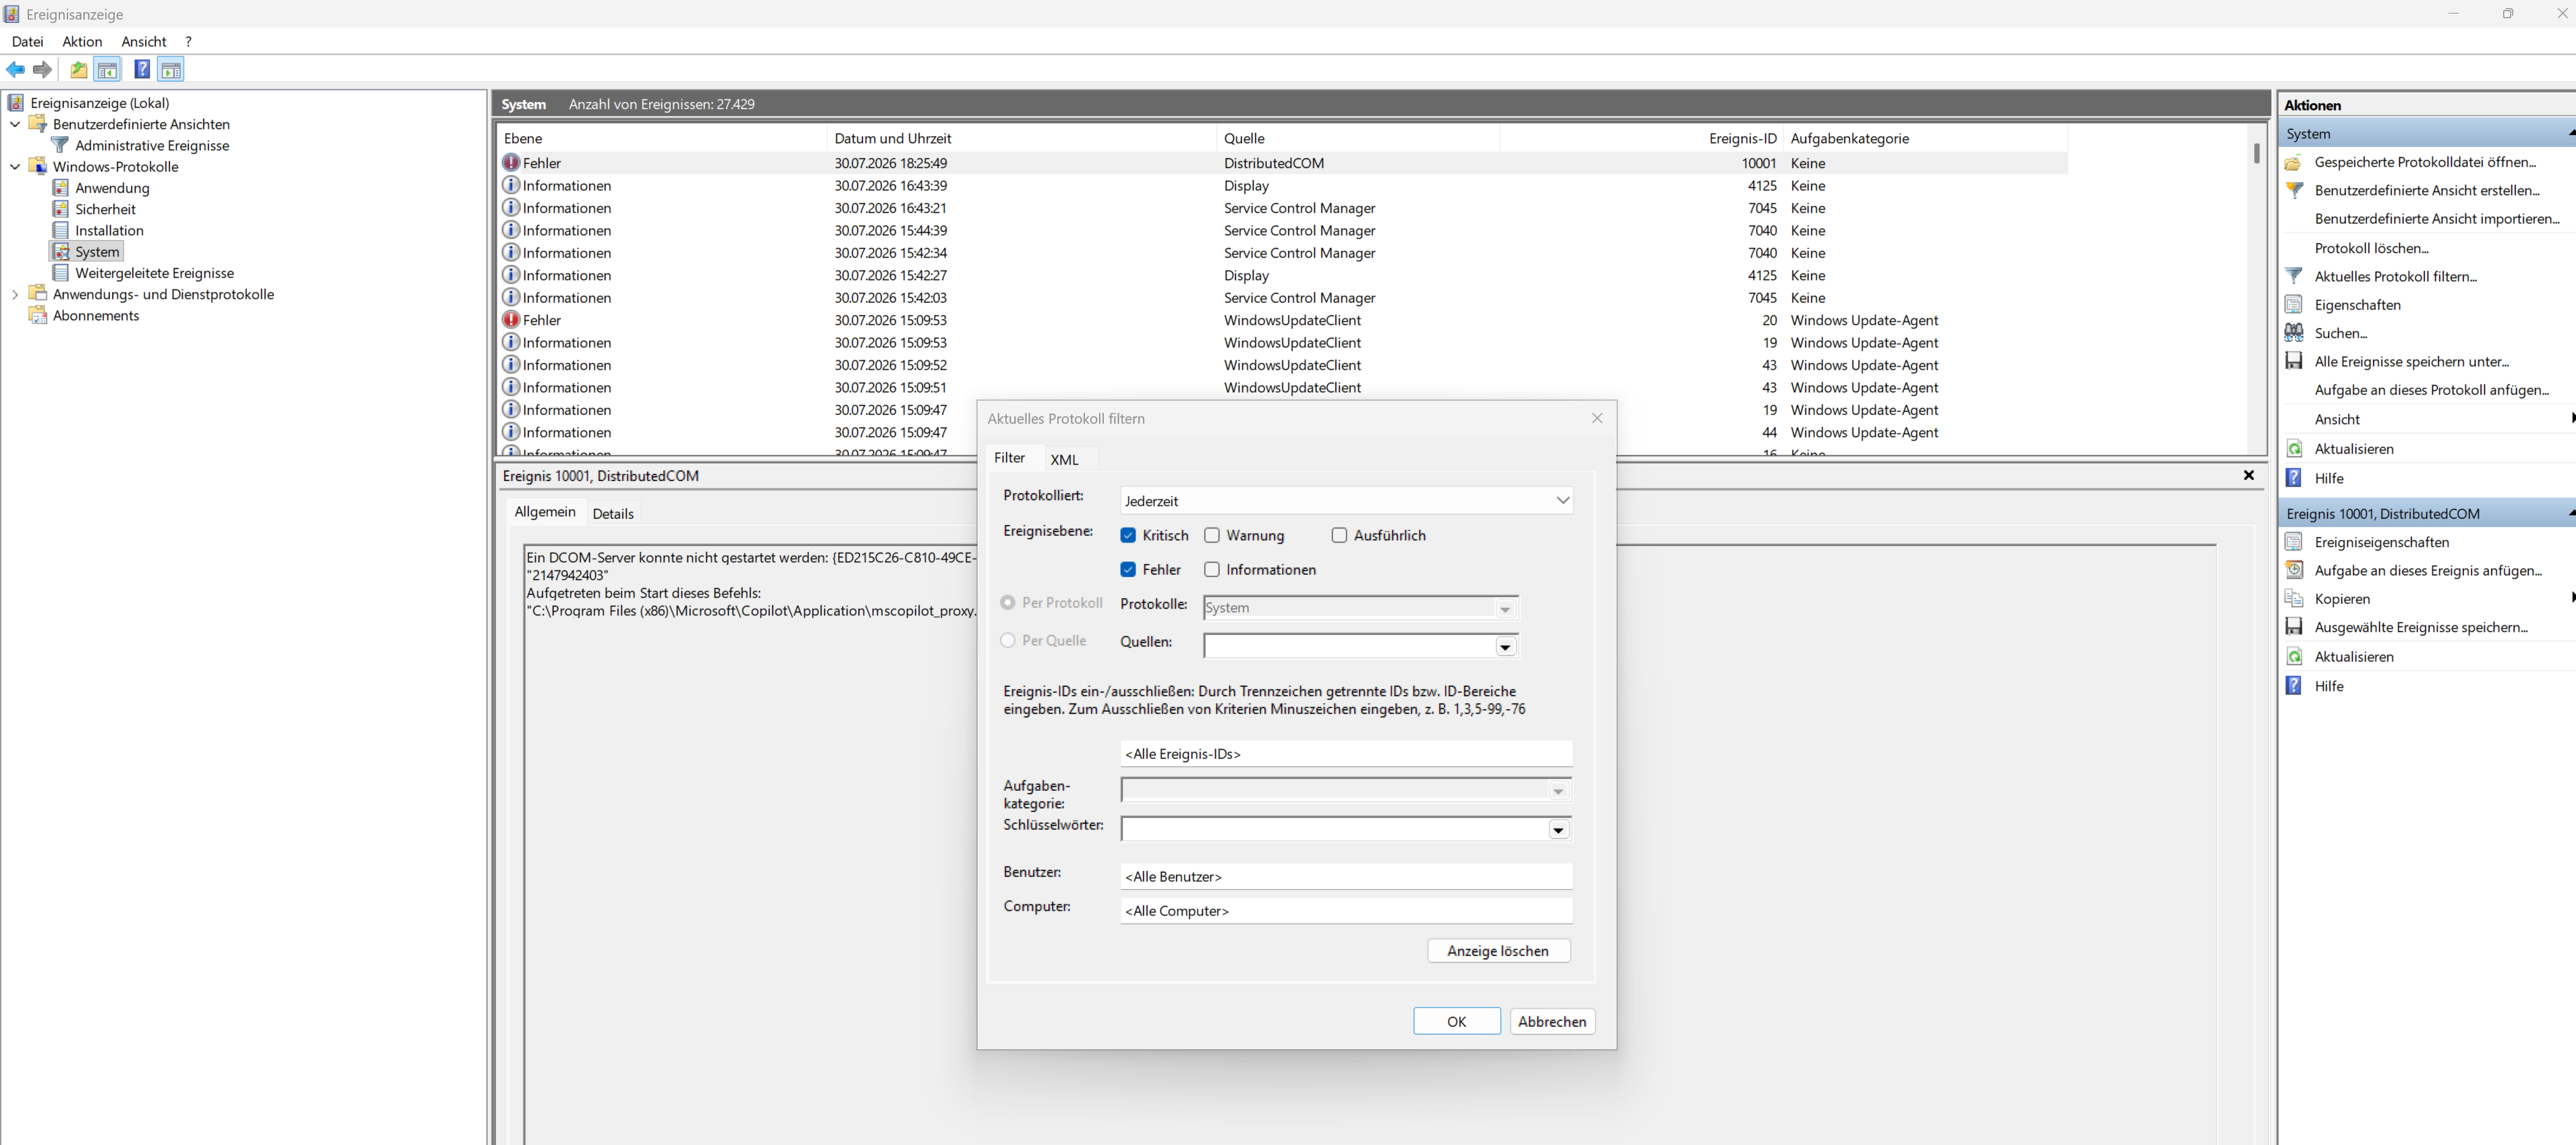Screen dimensions: 2576x1145
Task: Select the Per Protokoll radio button
Action: pos(1008,602)
